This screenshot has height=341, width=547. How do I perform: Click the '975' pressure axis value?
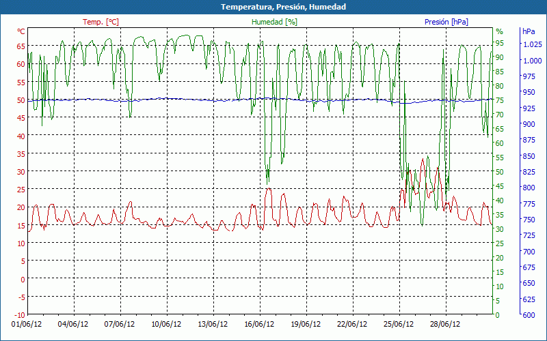tap(529, 76)
